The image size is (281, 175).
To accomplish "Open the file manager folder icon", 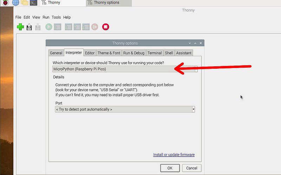I will coord(25,2).
